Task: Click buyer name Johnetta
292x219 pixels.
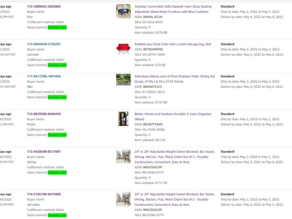Action: pyautogui.click(x=33, y=204)
